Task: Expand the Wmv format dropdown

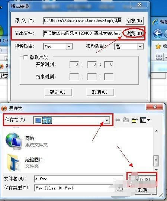Action: [x=69, y=46]
